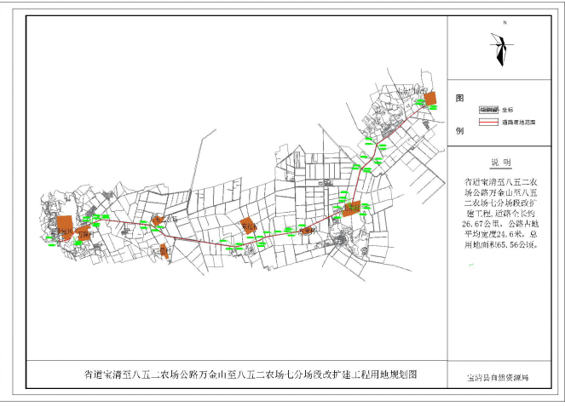Select the orange block at northeast road end
The image size is (565, 406).
430,99
